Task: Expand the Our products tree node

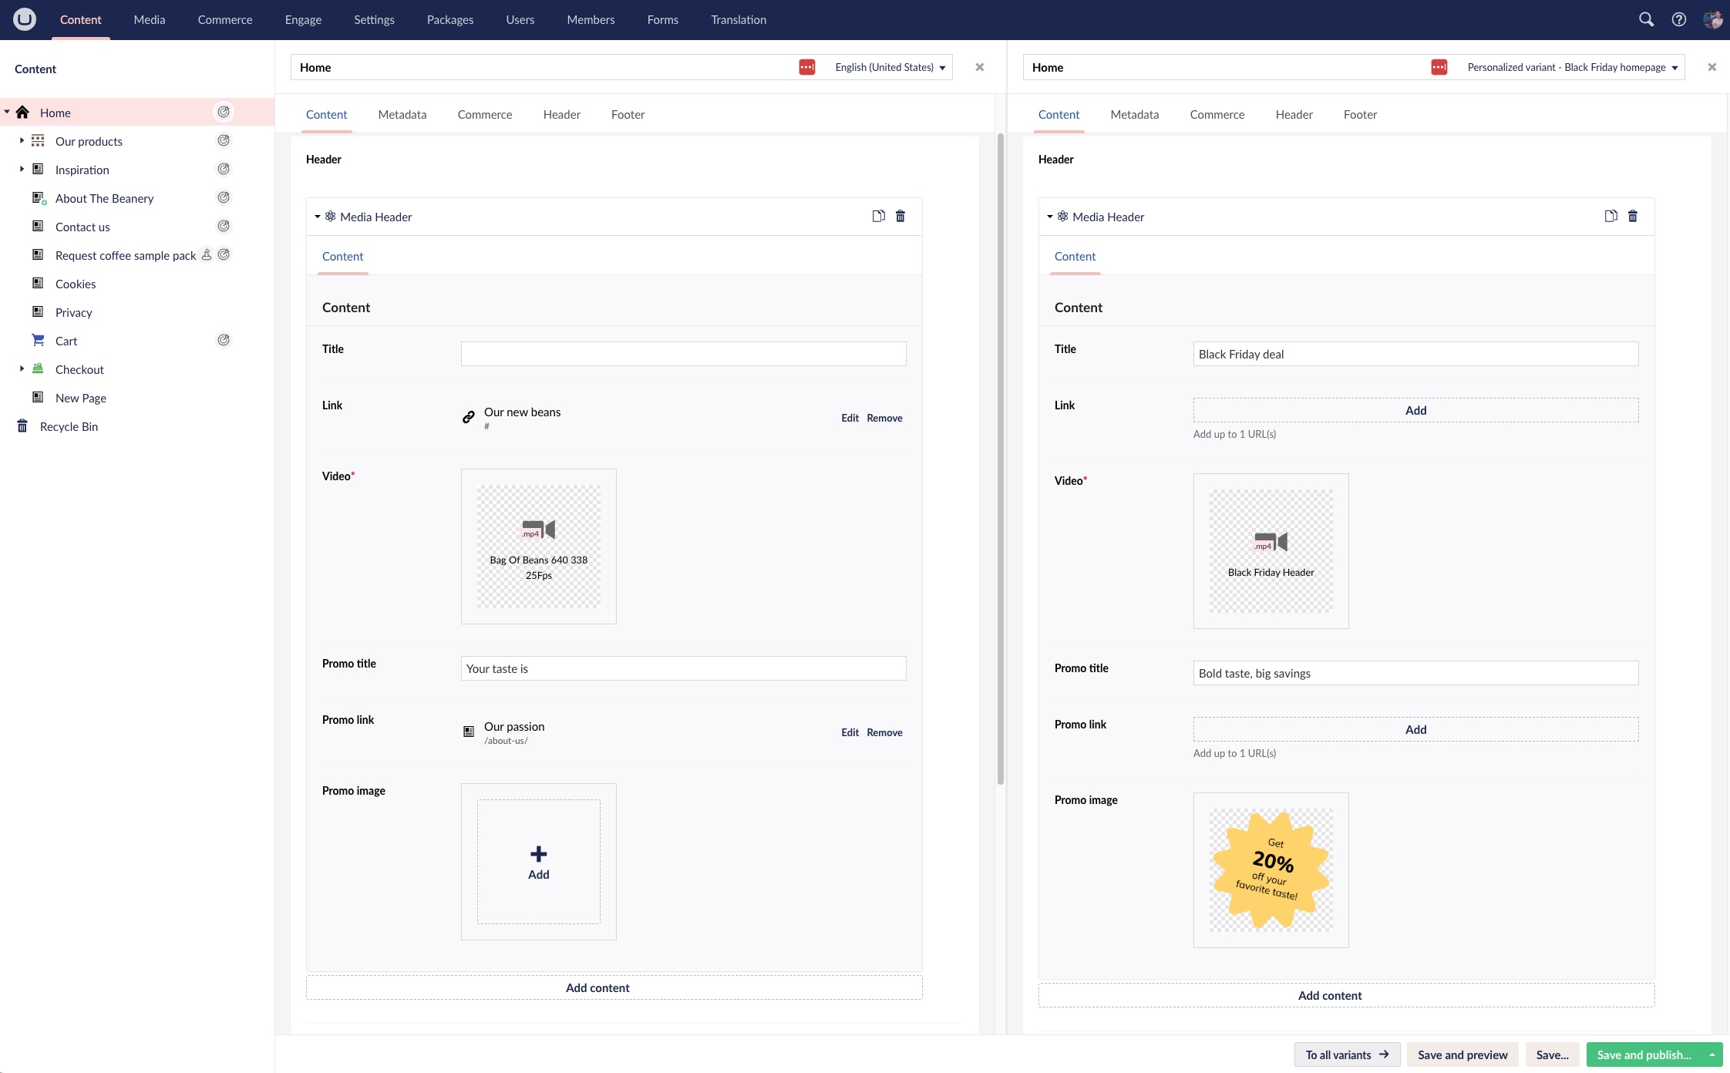Action: (x=21, y=140)
